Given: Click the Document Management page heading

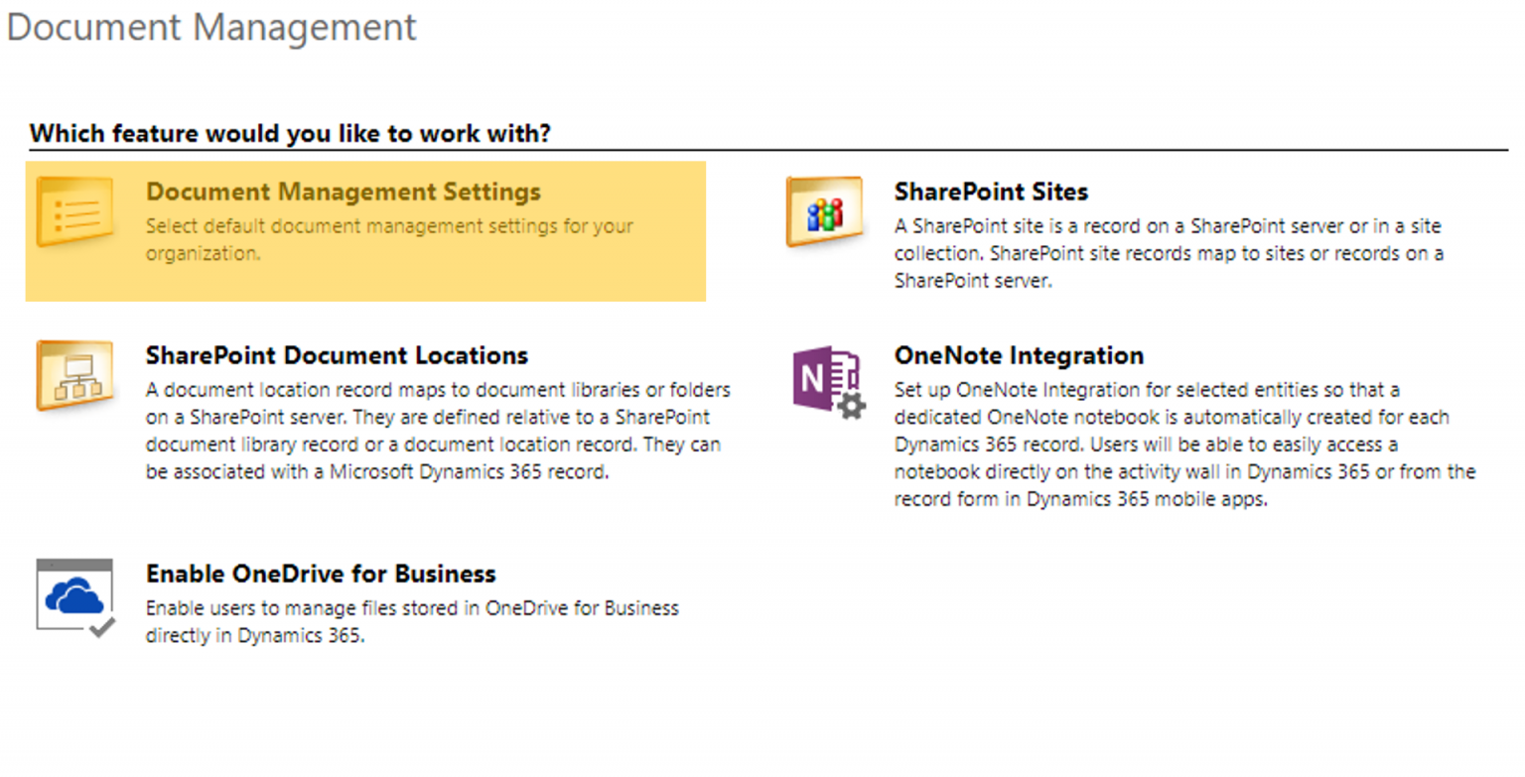Looking at the screenshot, I should coord(209,27).
